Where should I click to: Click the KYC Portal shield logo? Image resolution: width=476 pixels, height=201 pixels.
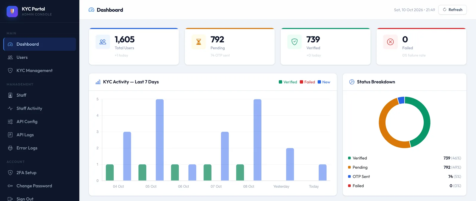tap(12, 11)
